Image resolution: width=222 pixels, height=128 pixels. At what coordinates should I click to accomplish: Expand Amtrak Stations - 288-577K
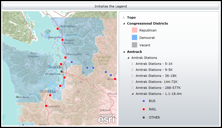133,88
